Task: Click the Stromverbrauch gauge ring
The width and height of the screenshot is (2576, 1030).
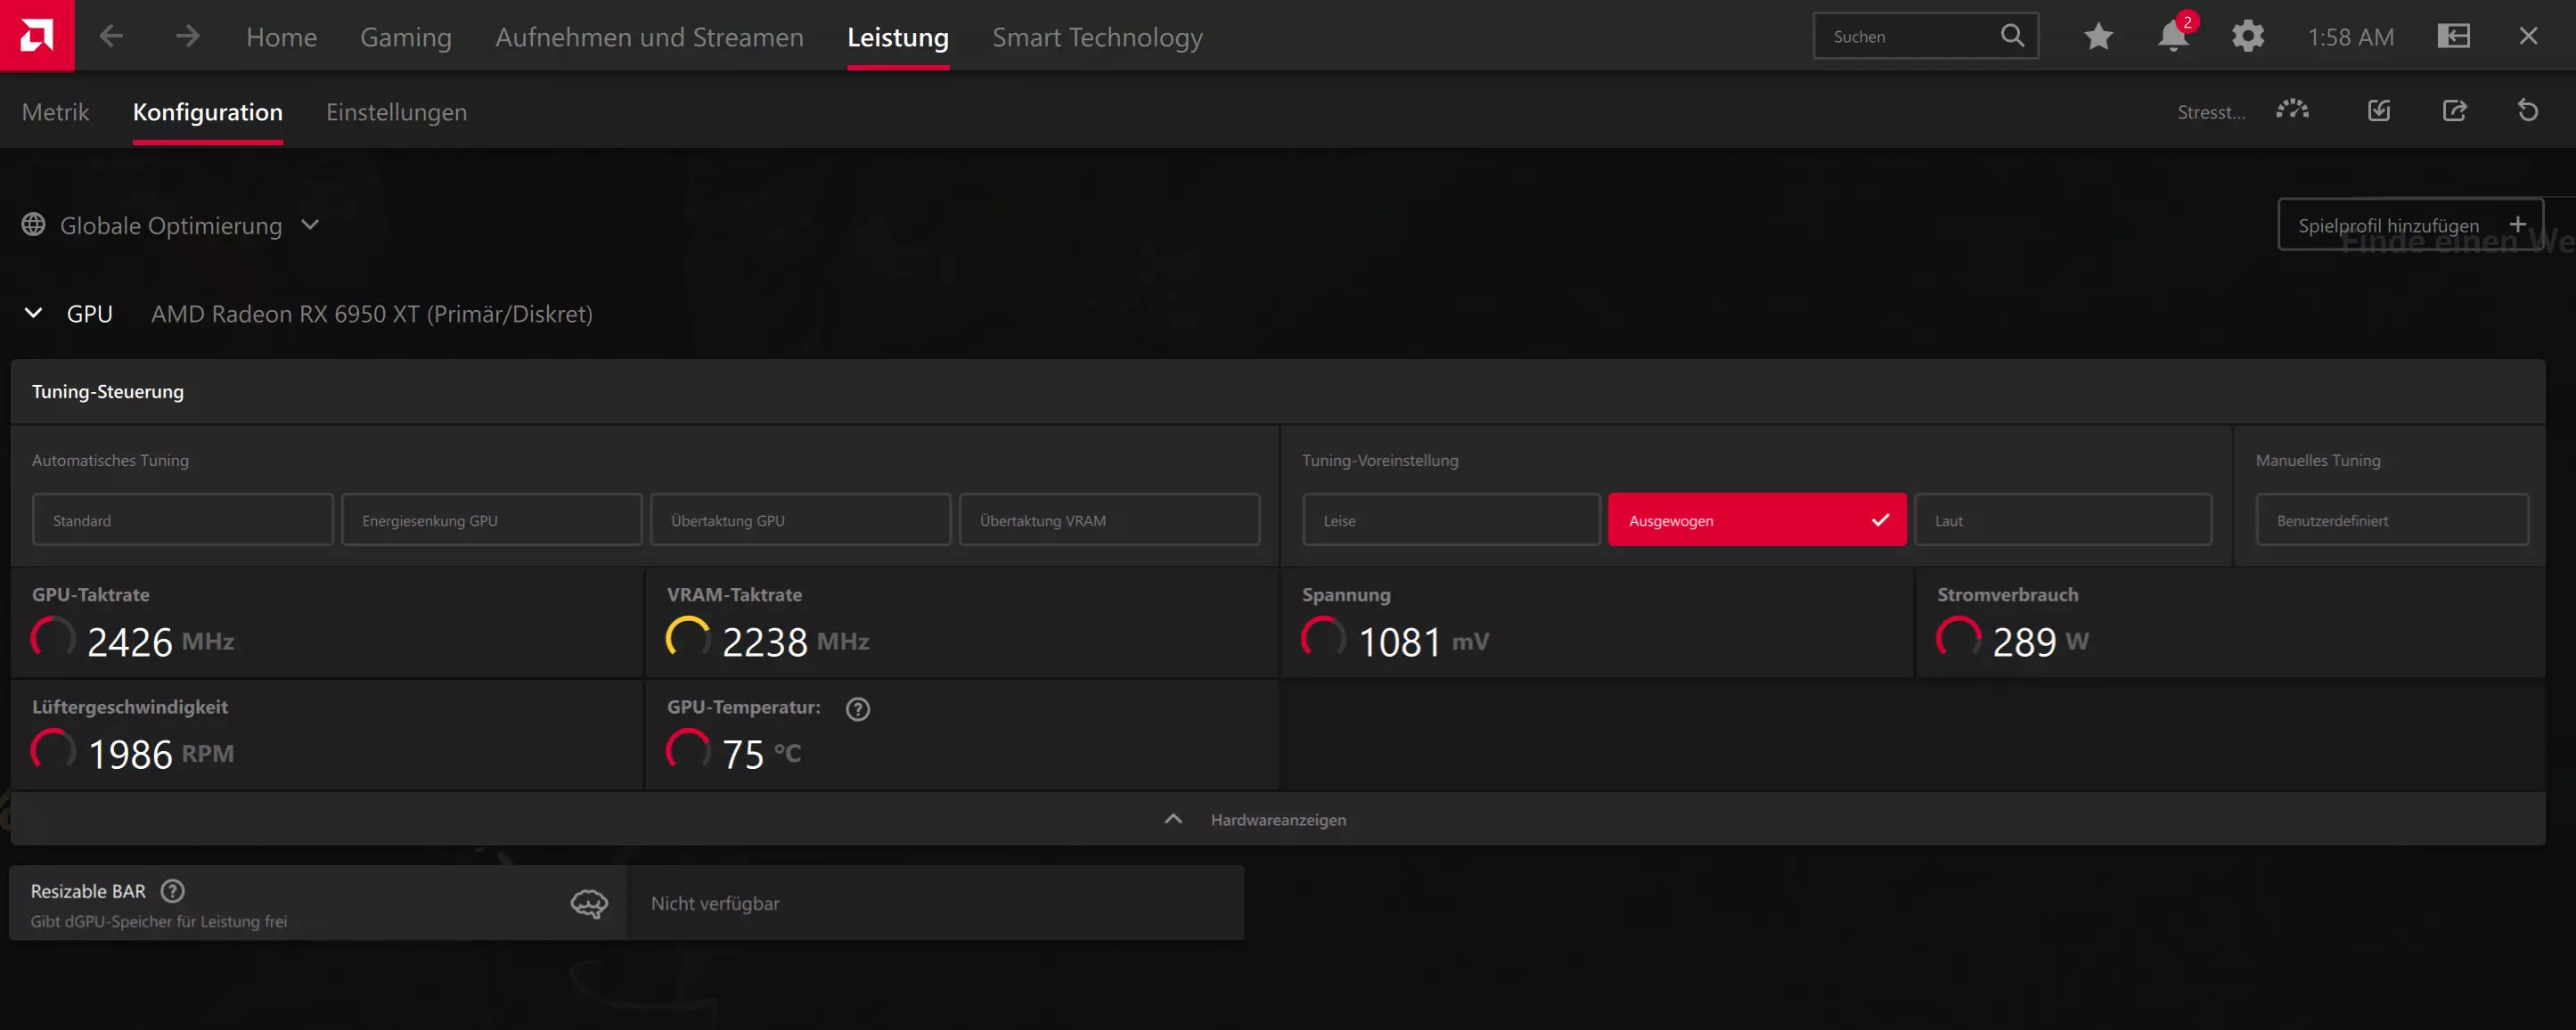Action: (1958, 638)
